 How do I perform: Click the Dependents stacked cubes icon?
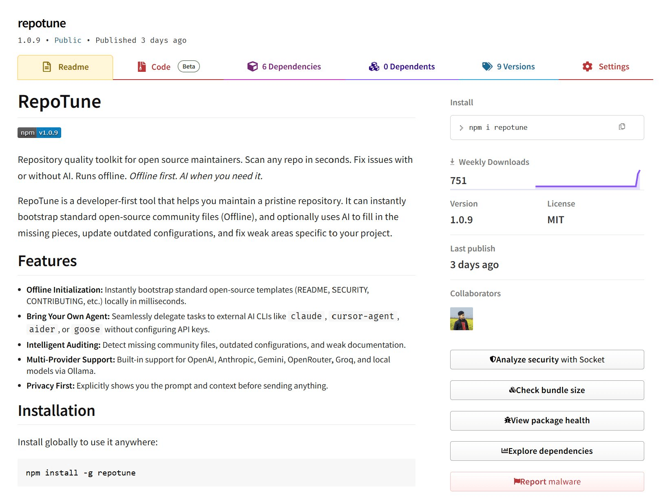(374, 67)
